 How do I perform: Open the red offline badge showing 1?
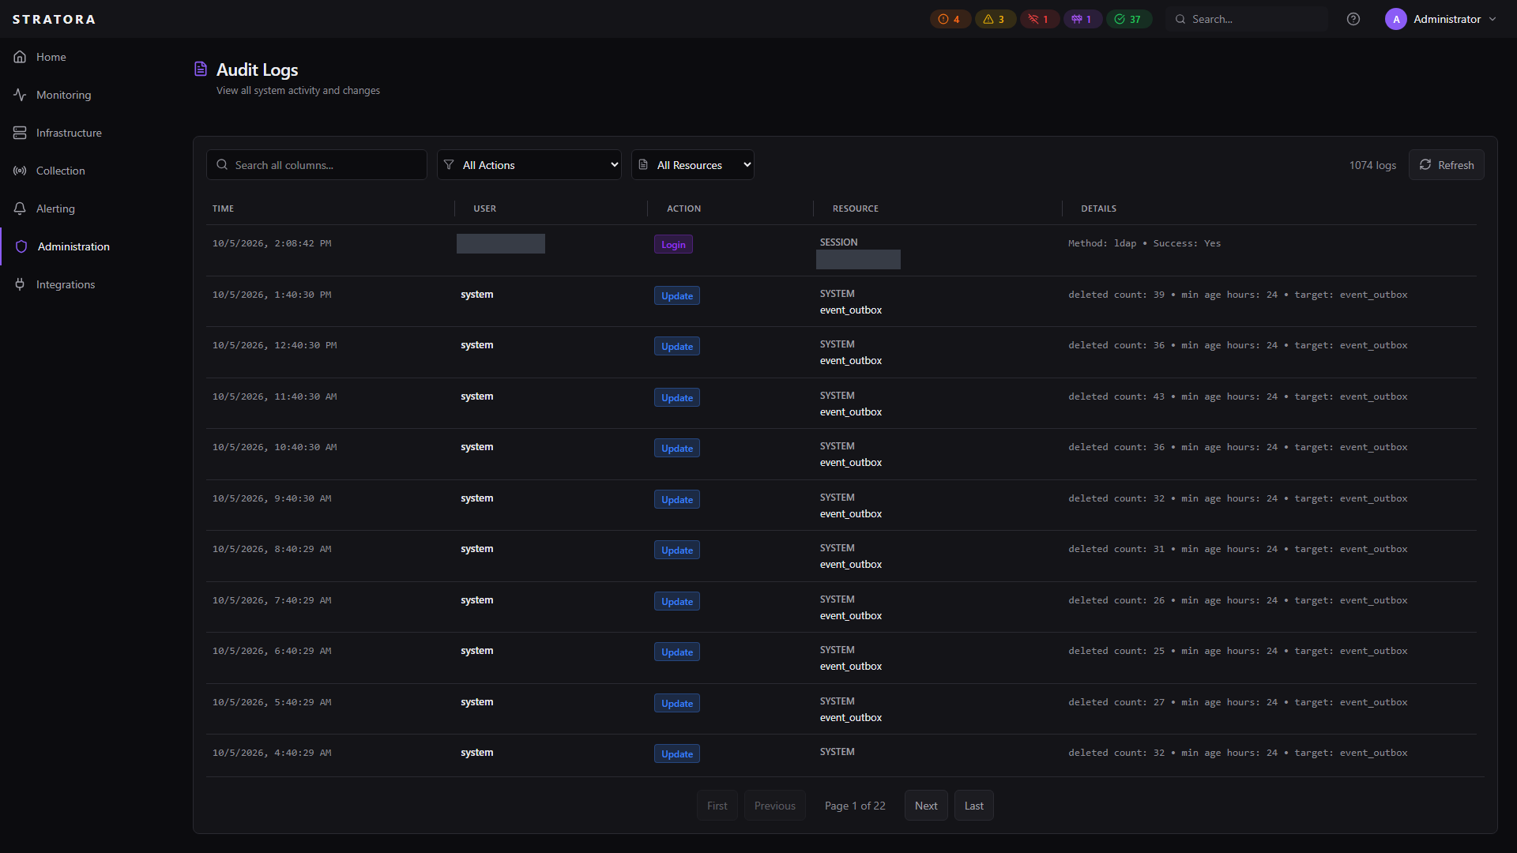coord(1039,19)
